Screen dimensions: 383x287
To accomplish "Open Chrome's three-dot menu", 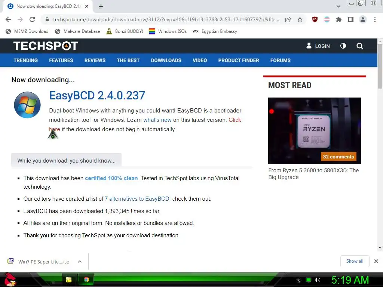I will [x=375, y=19].
